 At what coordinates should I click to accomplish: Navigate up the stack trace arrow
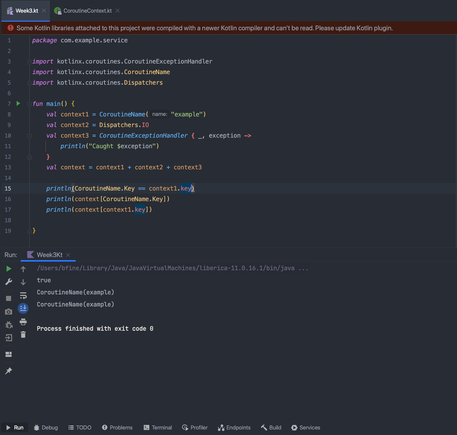pyautogui.click(x=23, y=269)
